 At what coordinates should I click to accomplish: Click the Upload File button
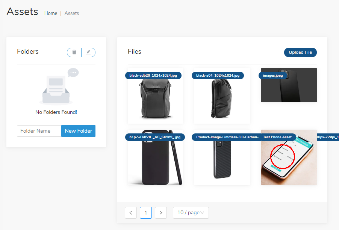300,52
